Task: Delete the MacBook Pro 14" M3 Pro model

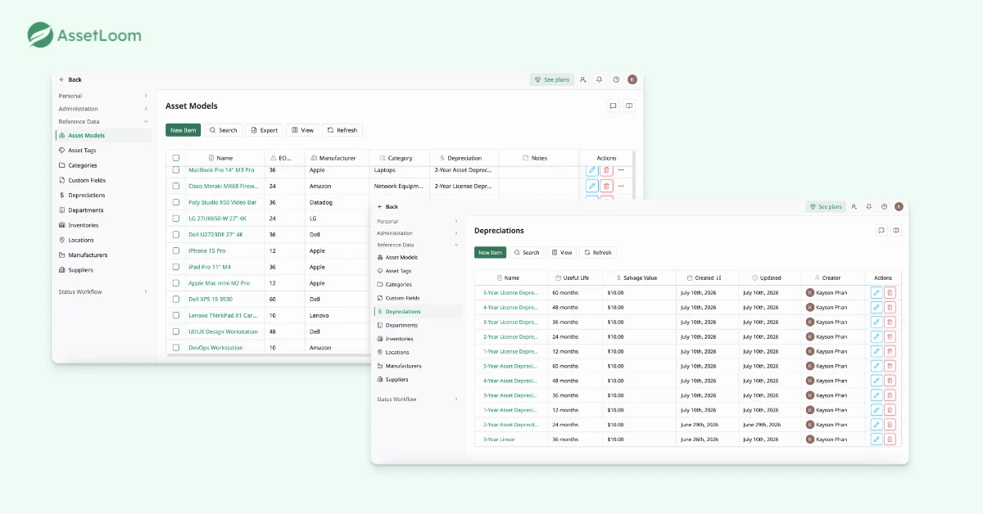Action: (607, 170)
